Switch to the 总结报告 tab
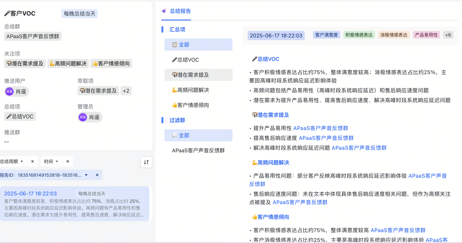462x243 pixels. coord(180,11)
